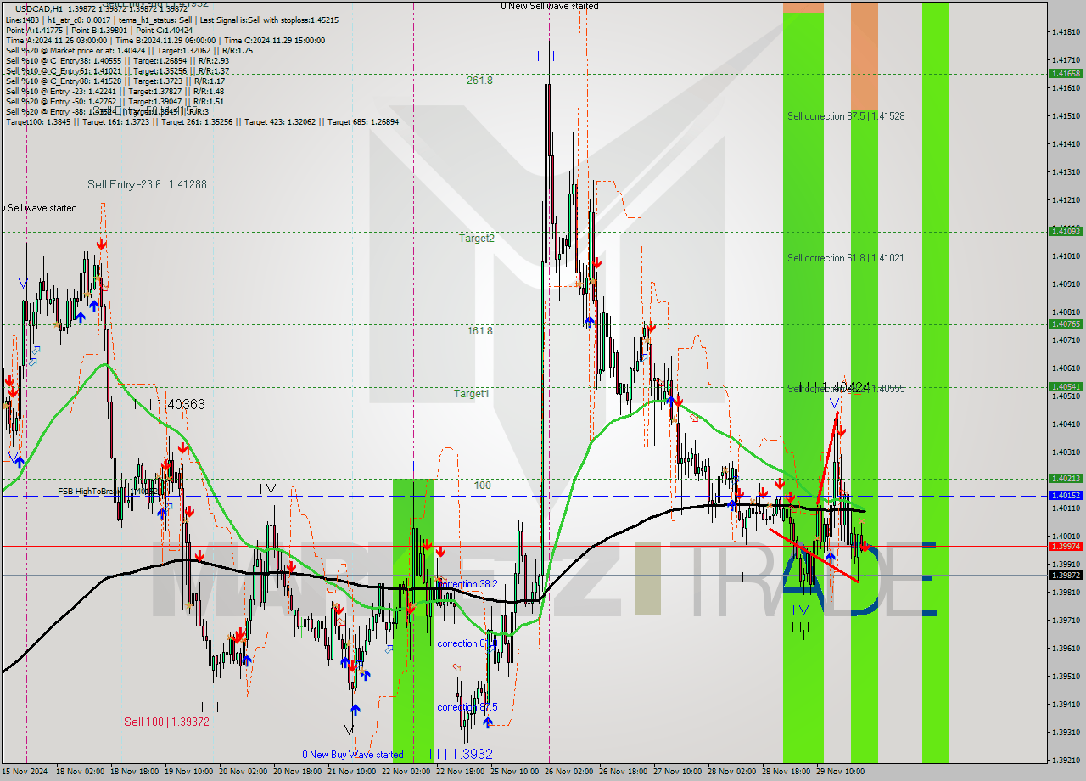
Task: Click the green 1.41658 price tag
Action: [x=1066, y=74]
